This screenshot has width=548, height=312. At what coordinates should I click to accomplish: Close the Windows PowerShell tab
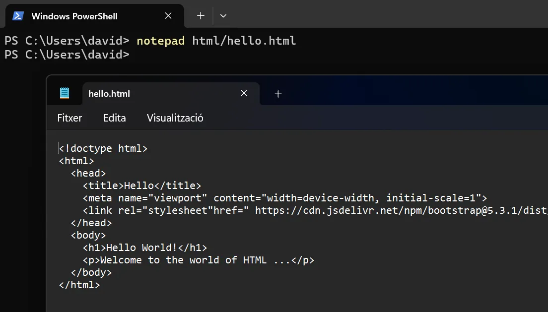(x=168, y=16)
